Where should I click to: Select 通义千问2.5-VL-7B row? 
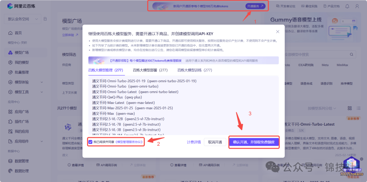[126, 124]
